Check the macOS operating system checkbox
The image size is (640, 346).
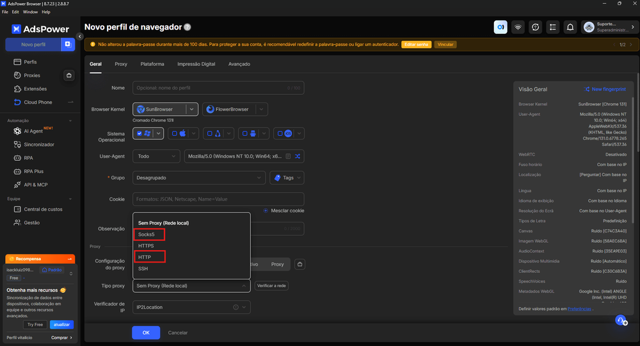(x=175, y=133)
